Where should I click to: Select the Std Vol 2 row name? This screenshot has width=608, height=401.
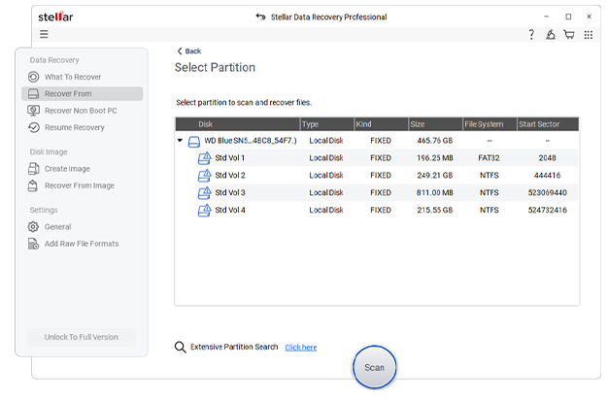[230, 176]
